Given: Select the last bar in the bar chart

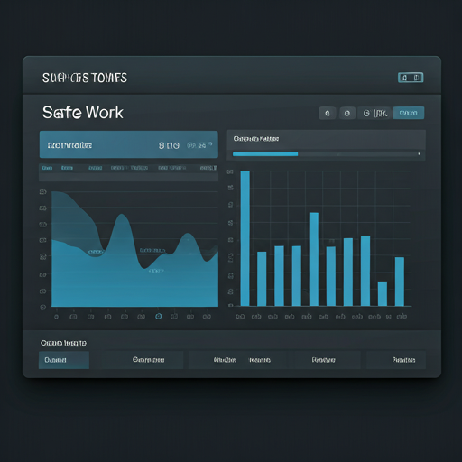Looking at the screenshot, I should coord(400,282).
